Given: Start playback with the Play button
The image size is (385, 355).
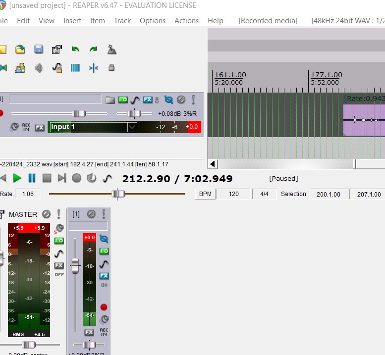Looking at the screenshot, I should click(x=17, y=178).
